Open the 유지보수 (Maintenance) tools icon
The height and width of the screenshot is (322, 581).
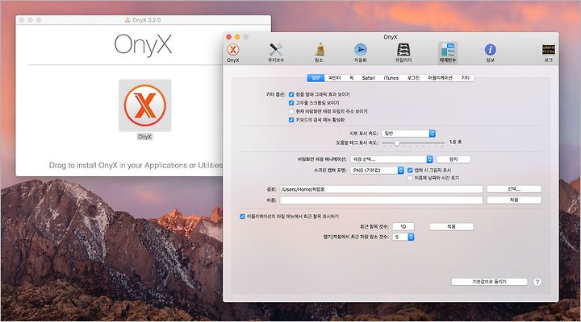[x=276, y=53]
